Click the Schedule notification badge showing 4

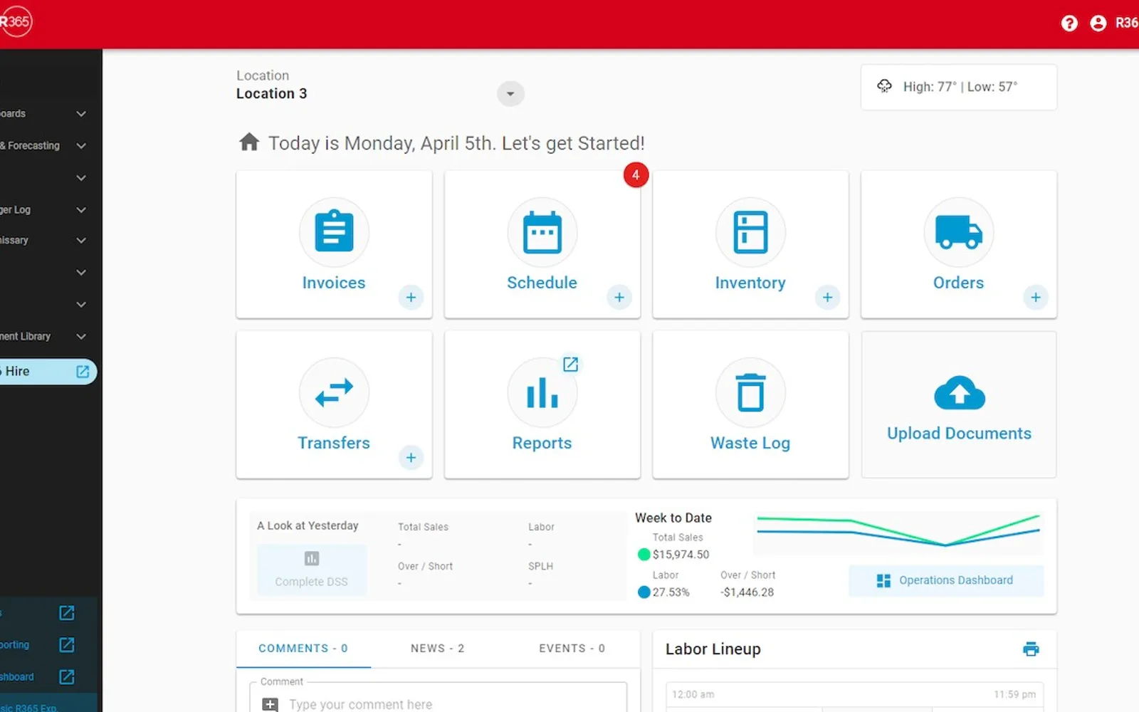(x=636, y=175)
